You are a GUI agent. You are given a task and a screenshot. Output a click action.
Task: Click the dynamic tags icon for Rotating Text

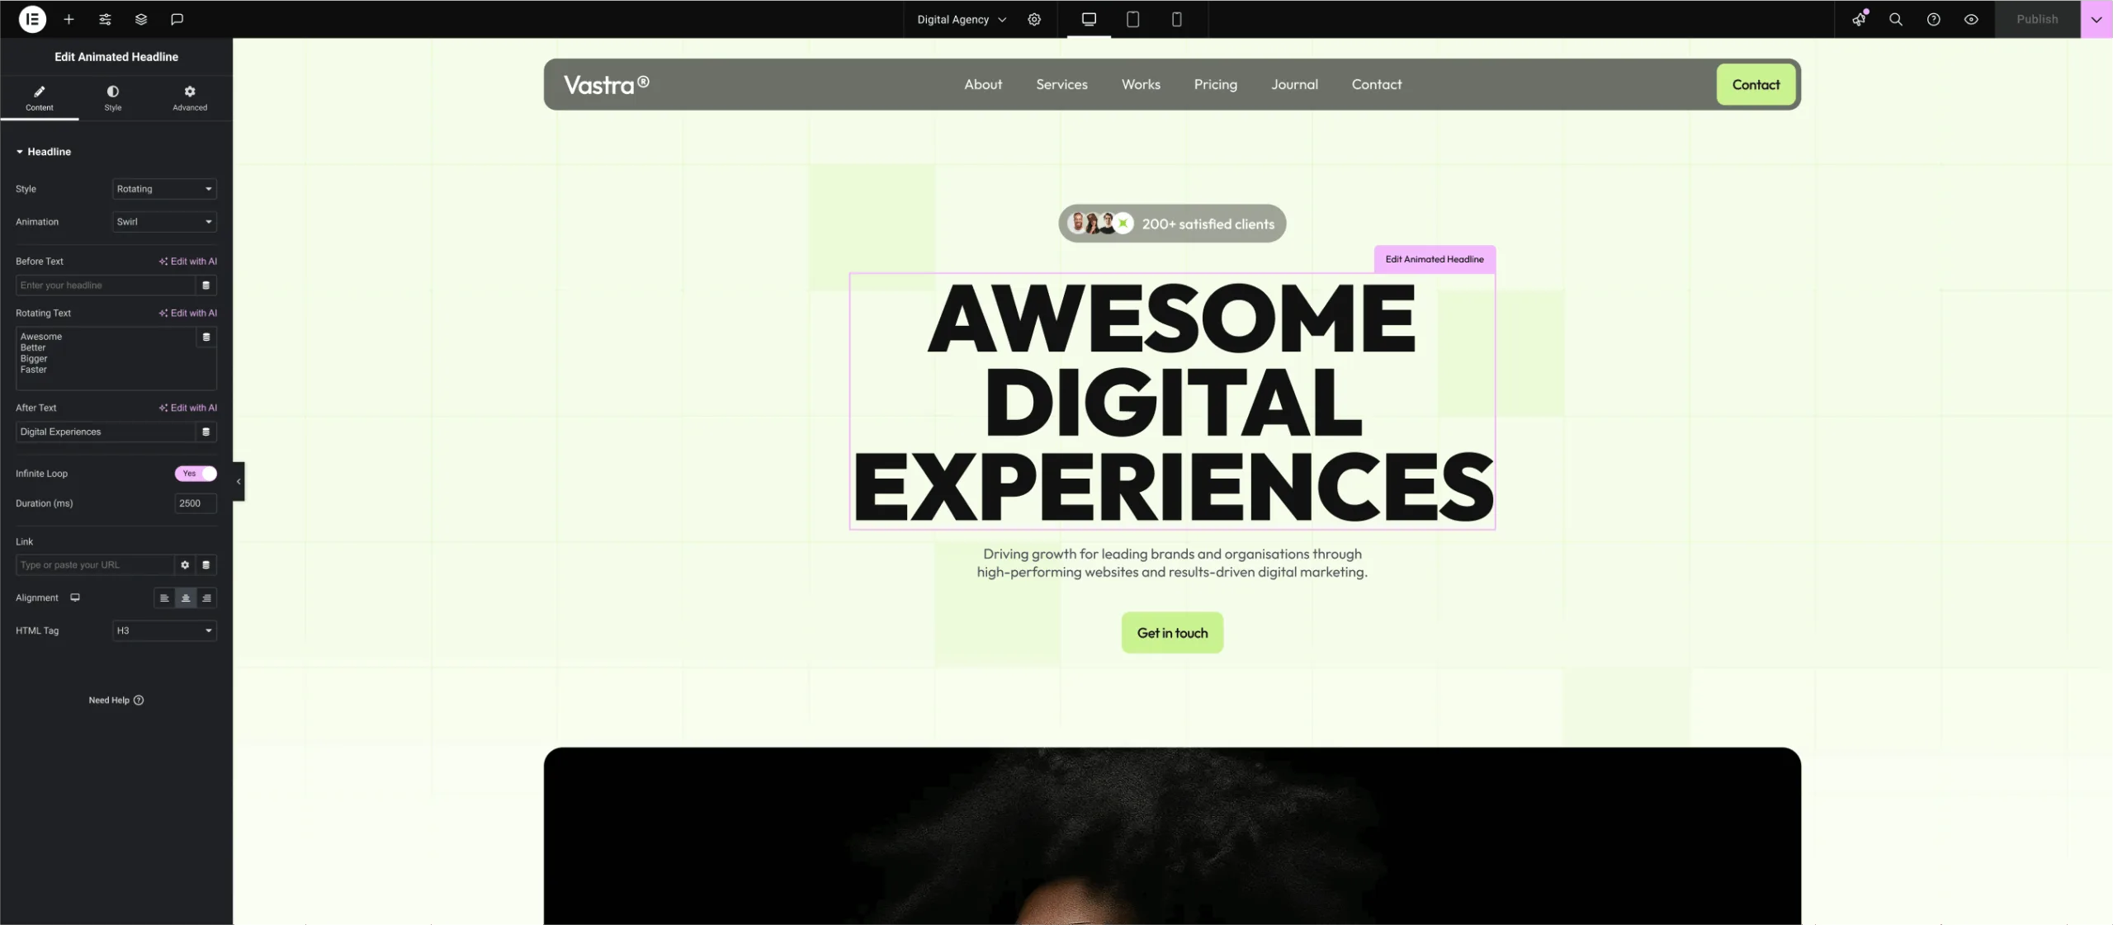tap(206, 337)
